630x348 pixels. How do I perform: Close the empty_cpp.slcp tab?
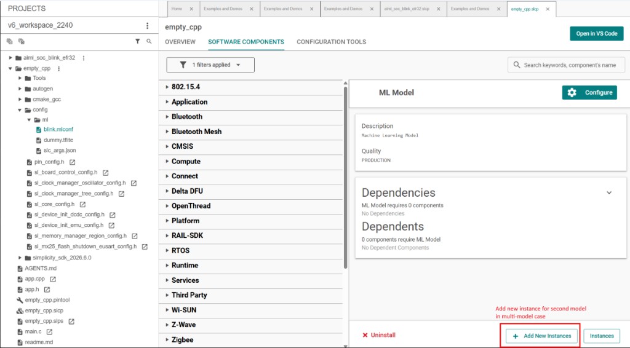pyautogui.click(x=548, y=9)
